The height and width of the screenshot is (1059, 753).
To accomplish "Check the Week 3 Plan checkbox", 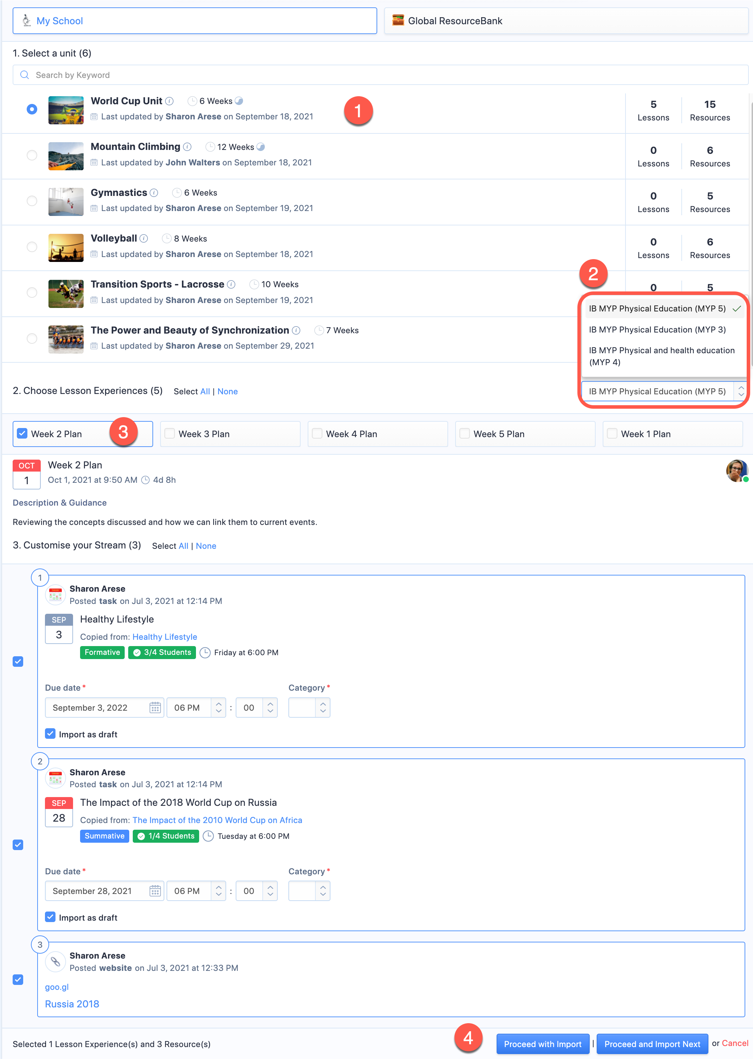I will click(170, 434).
